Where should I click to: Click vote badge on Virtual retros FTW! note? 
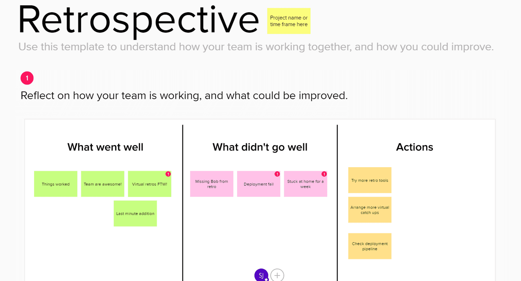coord(168,174)
